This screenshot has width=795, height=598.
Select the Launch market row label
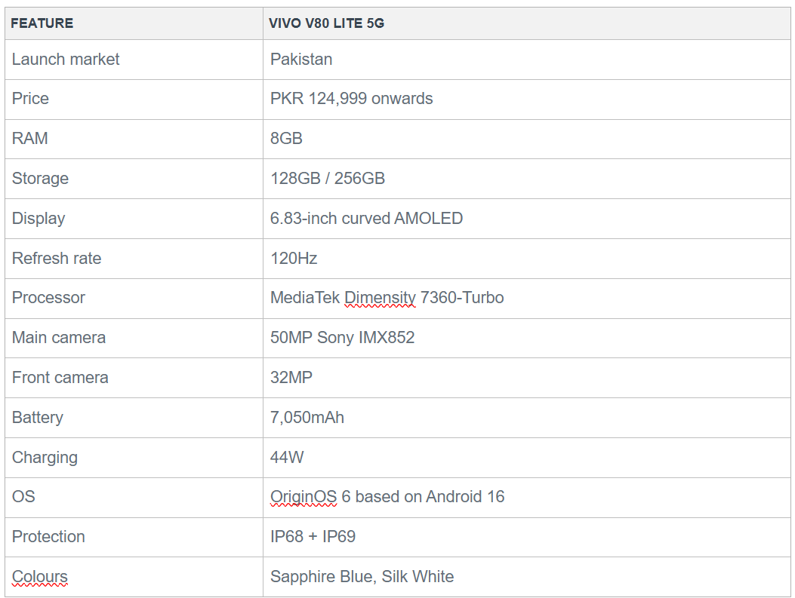(x=66, y=60)
